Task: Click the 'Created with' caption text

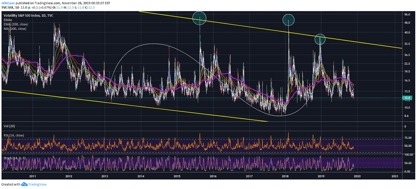Action: click(x=11, y=184)
